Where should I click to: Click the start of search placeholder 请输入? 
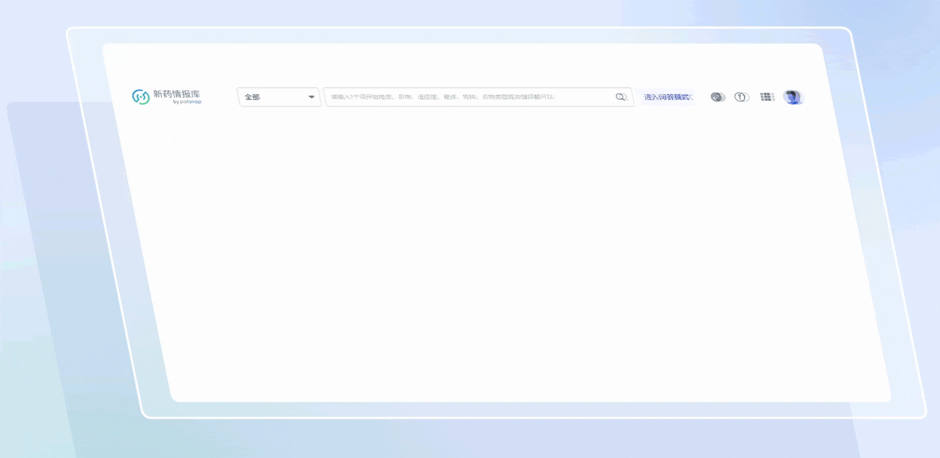coord(337,97)
